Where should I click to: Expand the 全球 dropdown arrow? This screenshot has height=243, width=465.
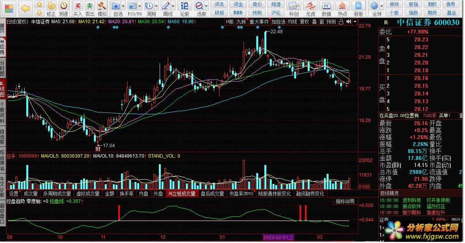click(x=381, y=6)
